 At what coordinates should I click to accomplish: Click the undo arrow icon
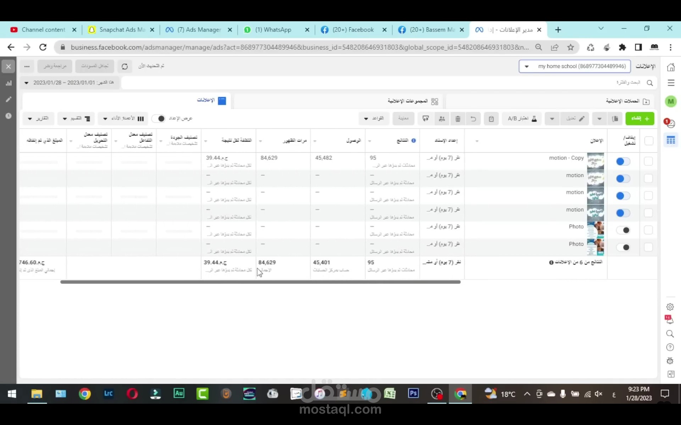[473, 119]
